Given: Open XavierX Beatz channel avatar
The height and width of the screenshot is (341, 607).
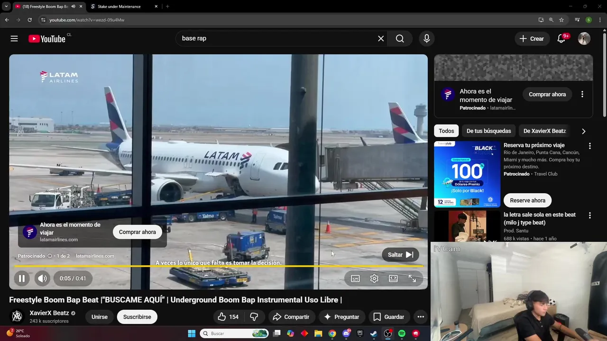Looking at the screenshot, I should tap(17, 316).
